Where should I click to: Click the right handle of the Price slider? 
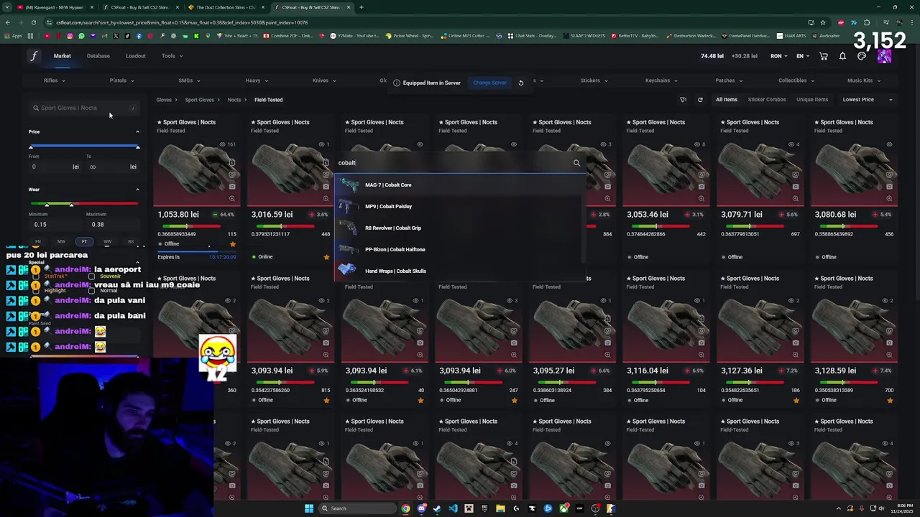(x=137, y=146)
